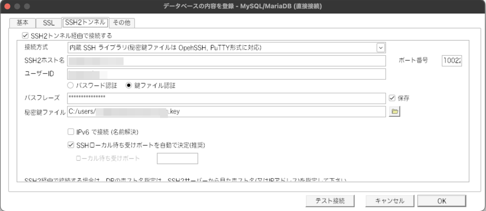The height and width of the screenshot is (211, 486).
Task: Select パスワード認証 radio button
Action: tap(71, 86)
